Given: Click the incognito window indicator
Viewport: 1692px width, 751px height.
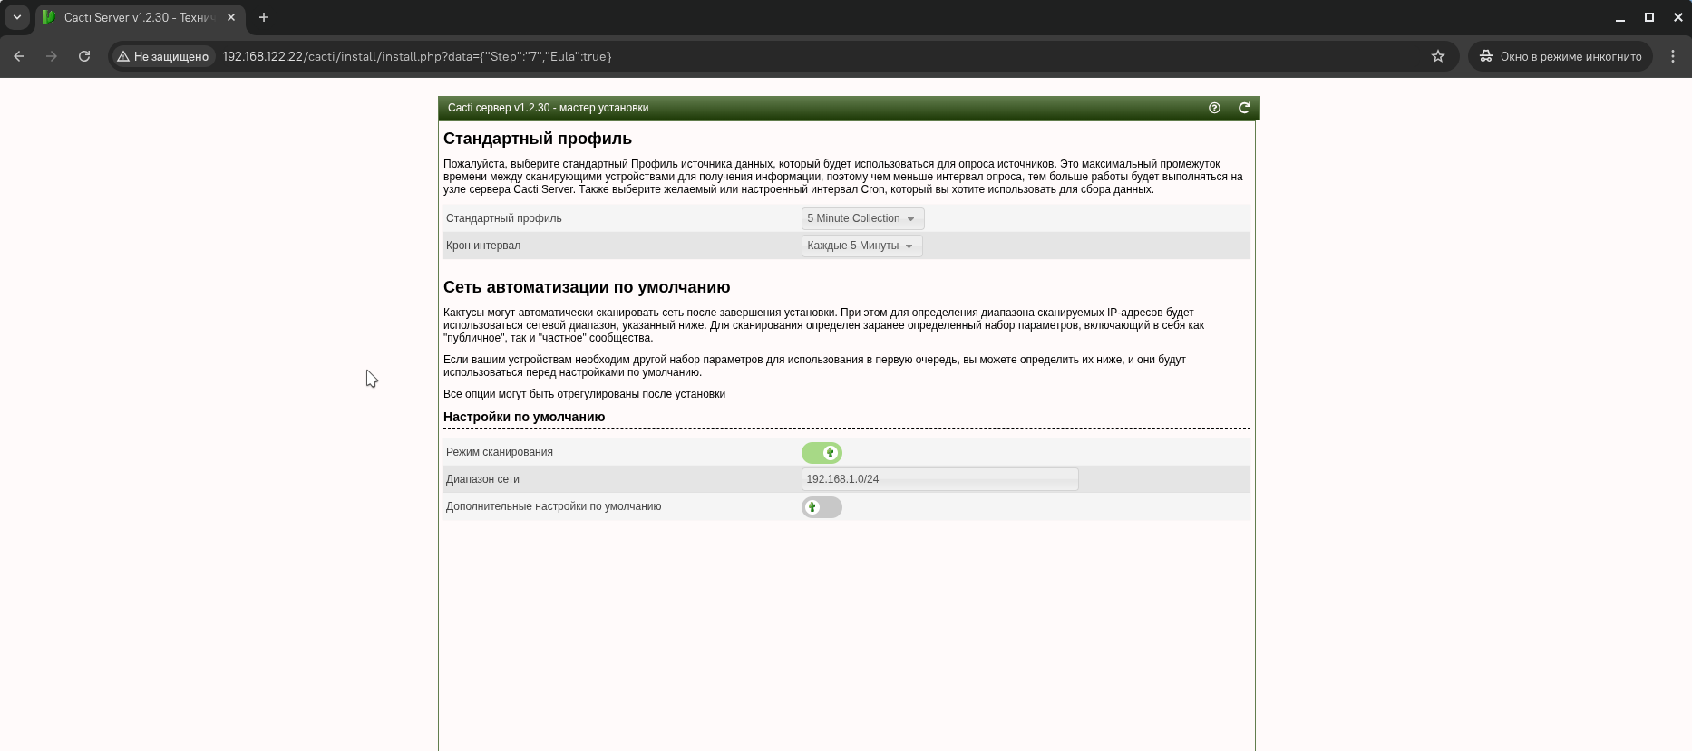Looking at the screenshot, I should coord(1560,56).
